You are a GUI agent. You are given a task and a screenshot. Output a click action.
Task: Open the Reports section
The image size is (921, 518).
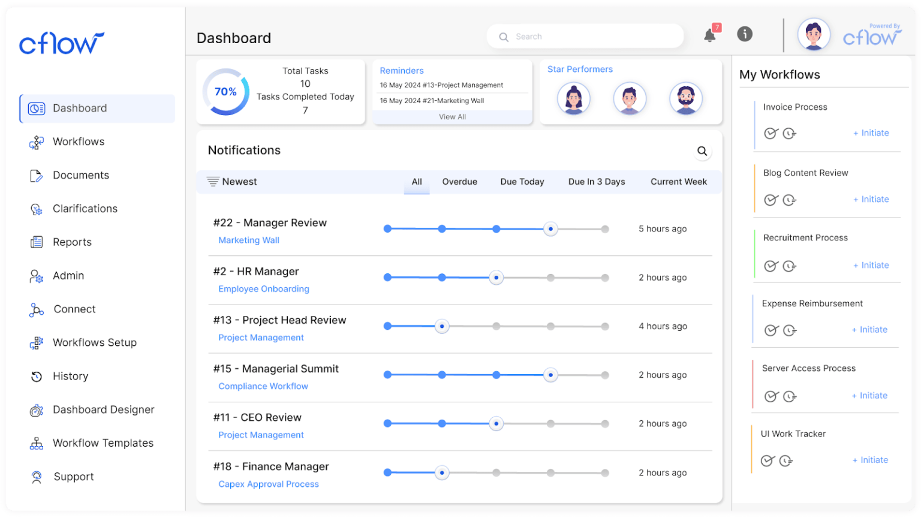click(x=73, y=242)
